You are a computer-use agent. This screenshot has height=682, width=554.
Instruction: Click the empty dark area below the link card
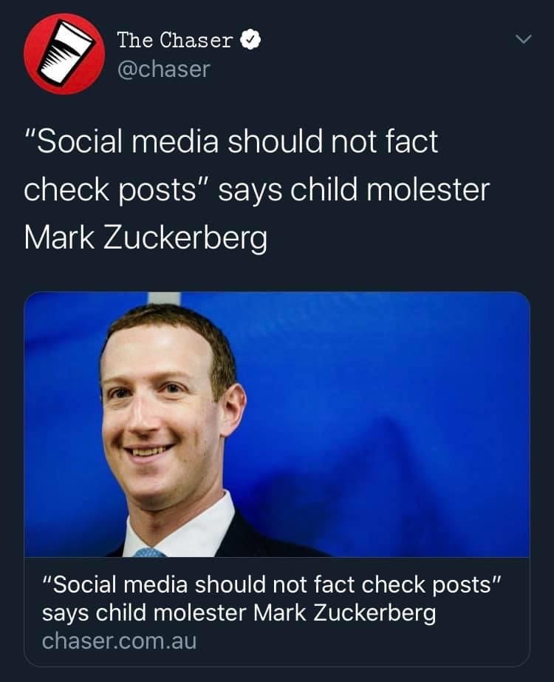point(277,673)
